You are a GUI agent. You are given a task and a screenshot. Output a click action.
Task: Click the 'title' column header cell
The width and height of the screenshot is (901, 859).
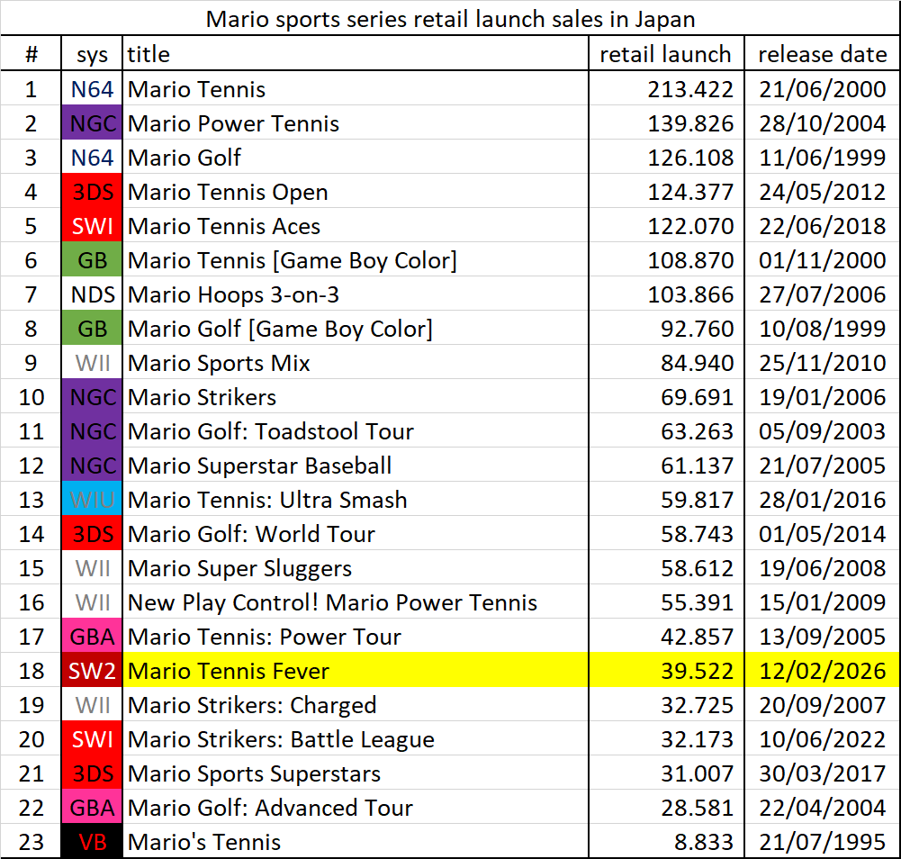point(356,54)
